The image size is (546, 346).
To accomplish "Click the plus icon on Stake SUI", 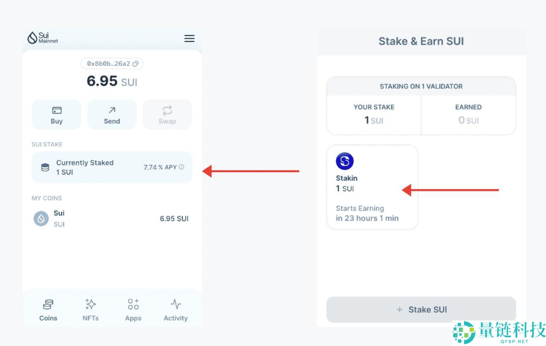I will coord(400,310).
